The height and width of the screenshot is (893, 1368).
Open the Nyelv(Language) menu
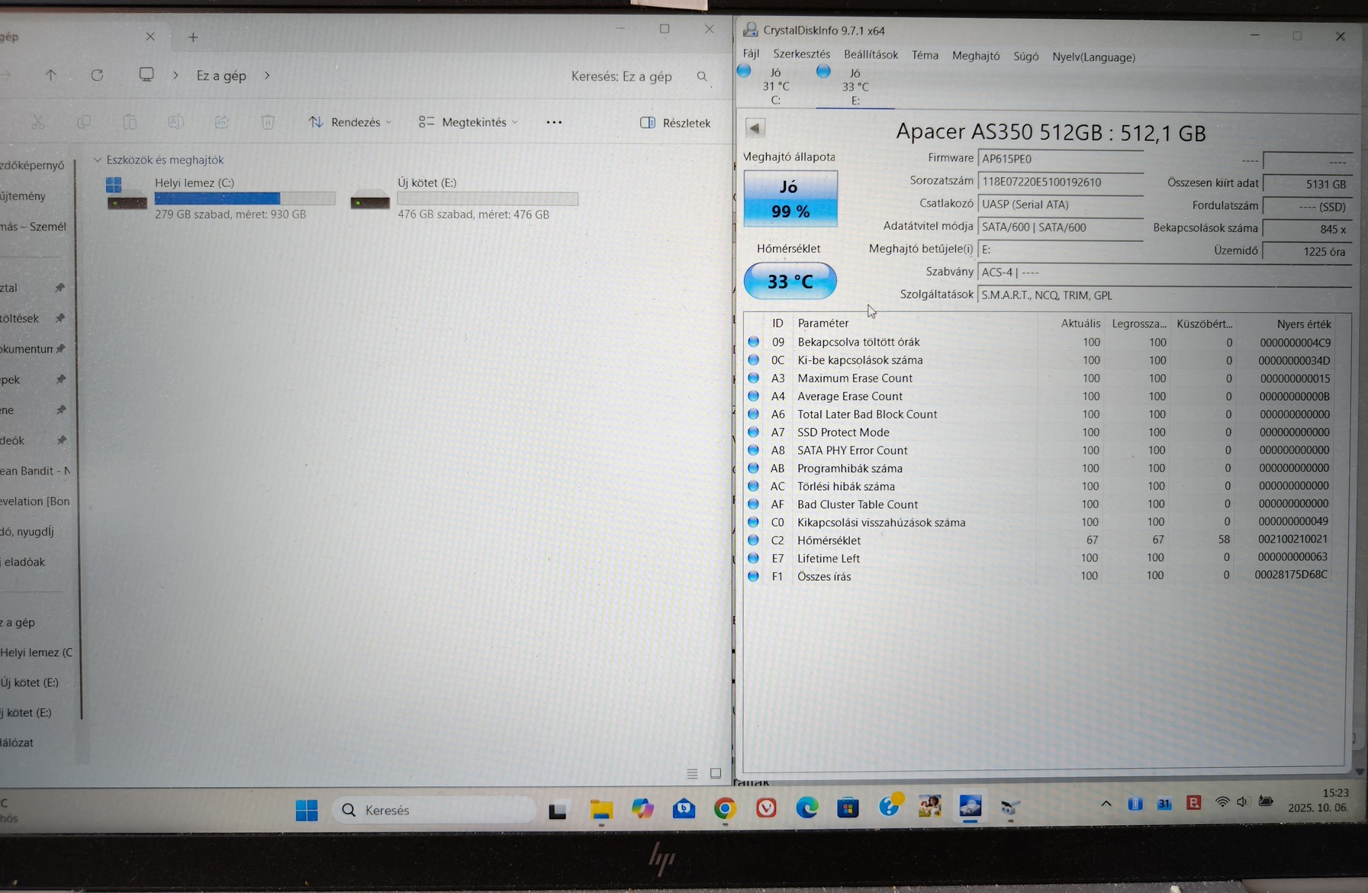[x=1093, y=57]
